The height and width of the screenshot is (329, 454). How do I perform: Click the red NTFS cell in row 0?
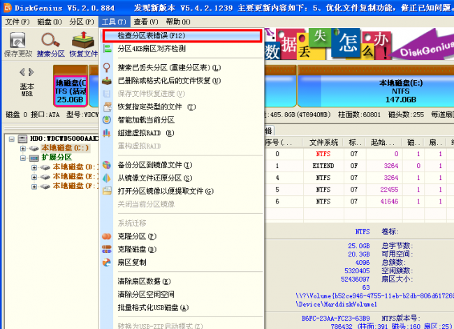tap(323, 154)
